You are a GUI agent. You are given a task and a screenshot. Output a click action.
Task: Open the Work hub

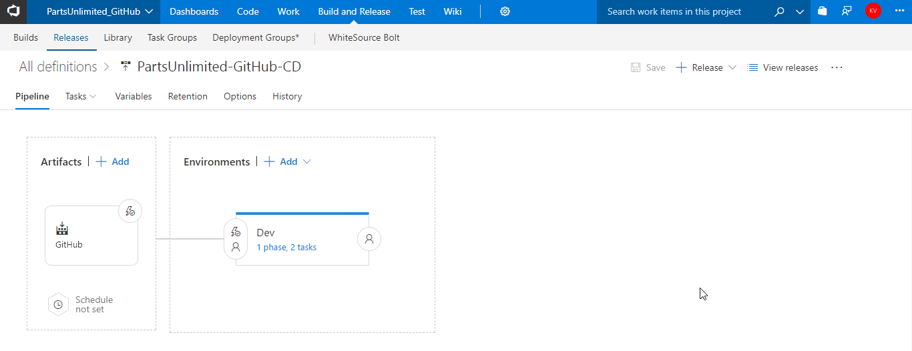[x=288, y=11]
